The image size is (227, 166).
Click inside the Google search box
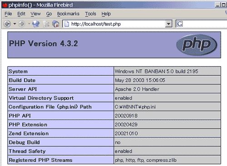pyautogui.click(x=205, y=24)
